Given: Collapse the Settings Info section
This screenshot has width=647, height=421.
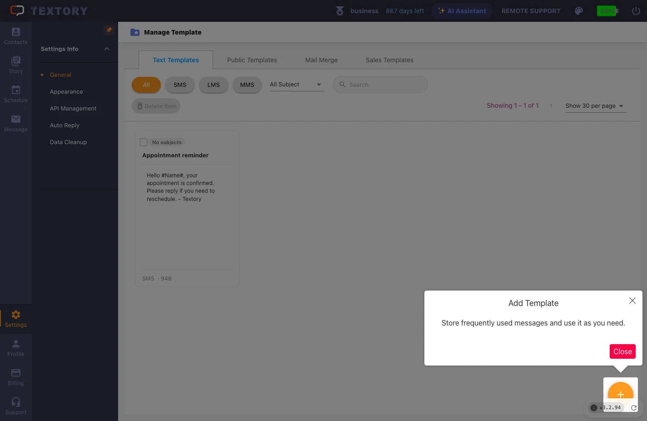Looking at the screenshot, I should point(107,49).
